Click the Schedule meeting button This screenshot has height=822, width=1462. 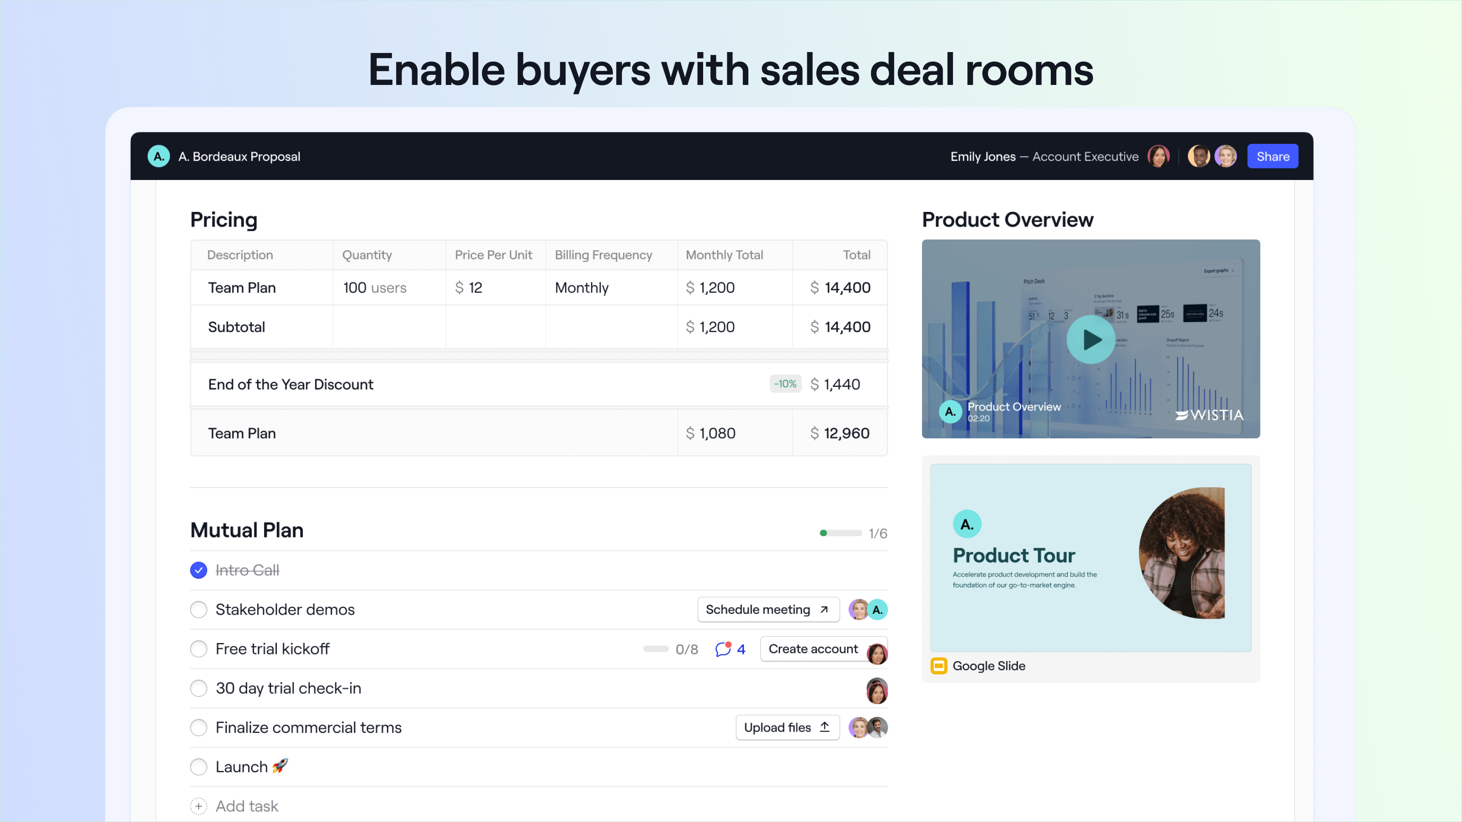[x=768, y=609]
